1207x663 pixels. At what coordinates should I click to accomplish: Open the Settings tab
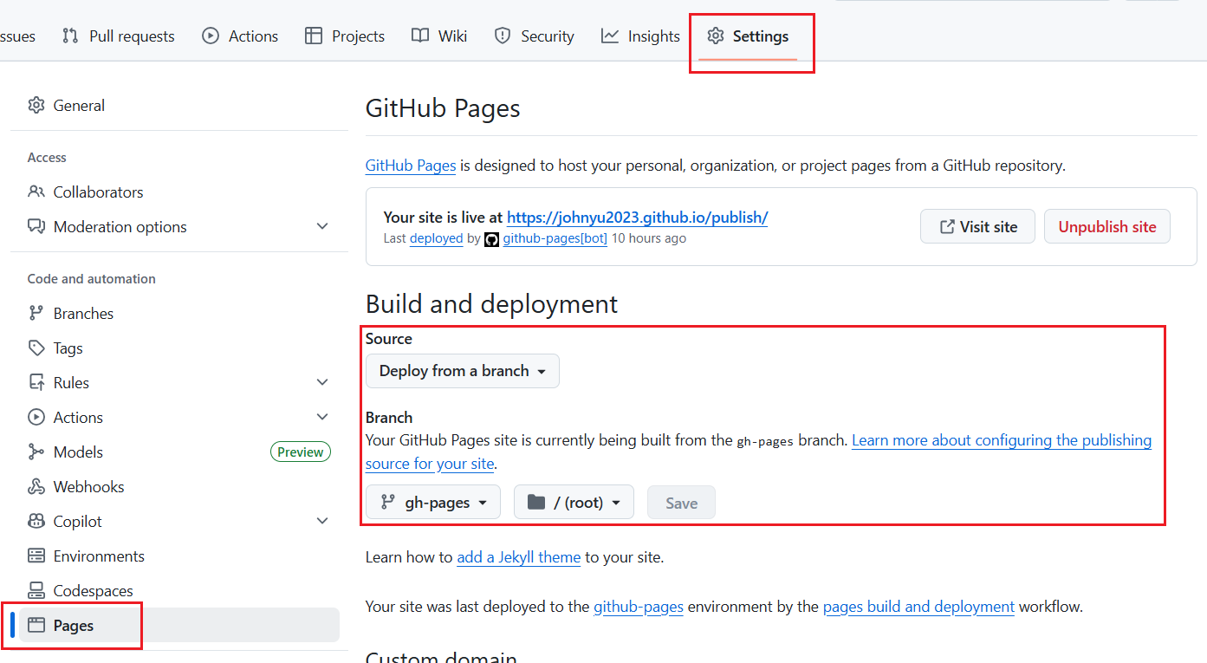[748, 36]
